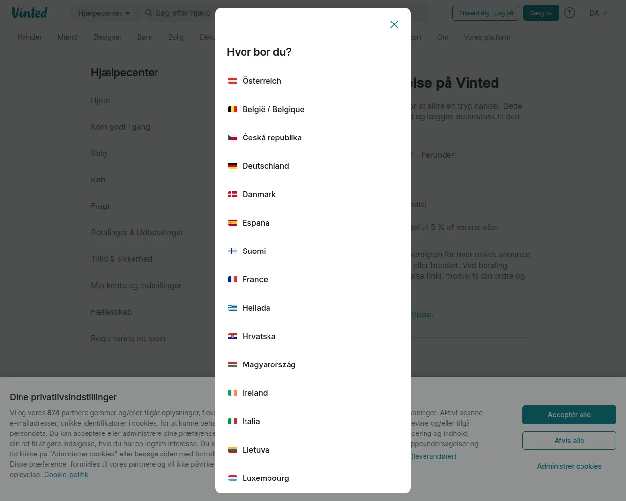Screen dimensions: 626x501
Task: Open the Hjælpecenter dropdown
Action: 104,13
